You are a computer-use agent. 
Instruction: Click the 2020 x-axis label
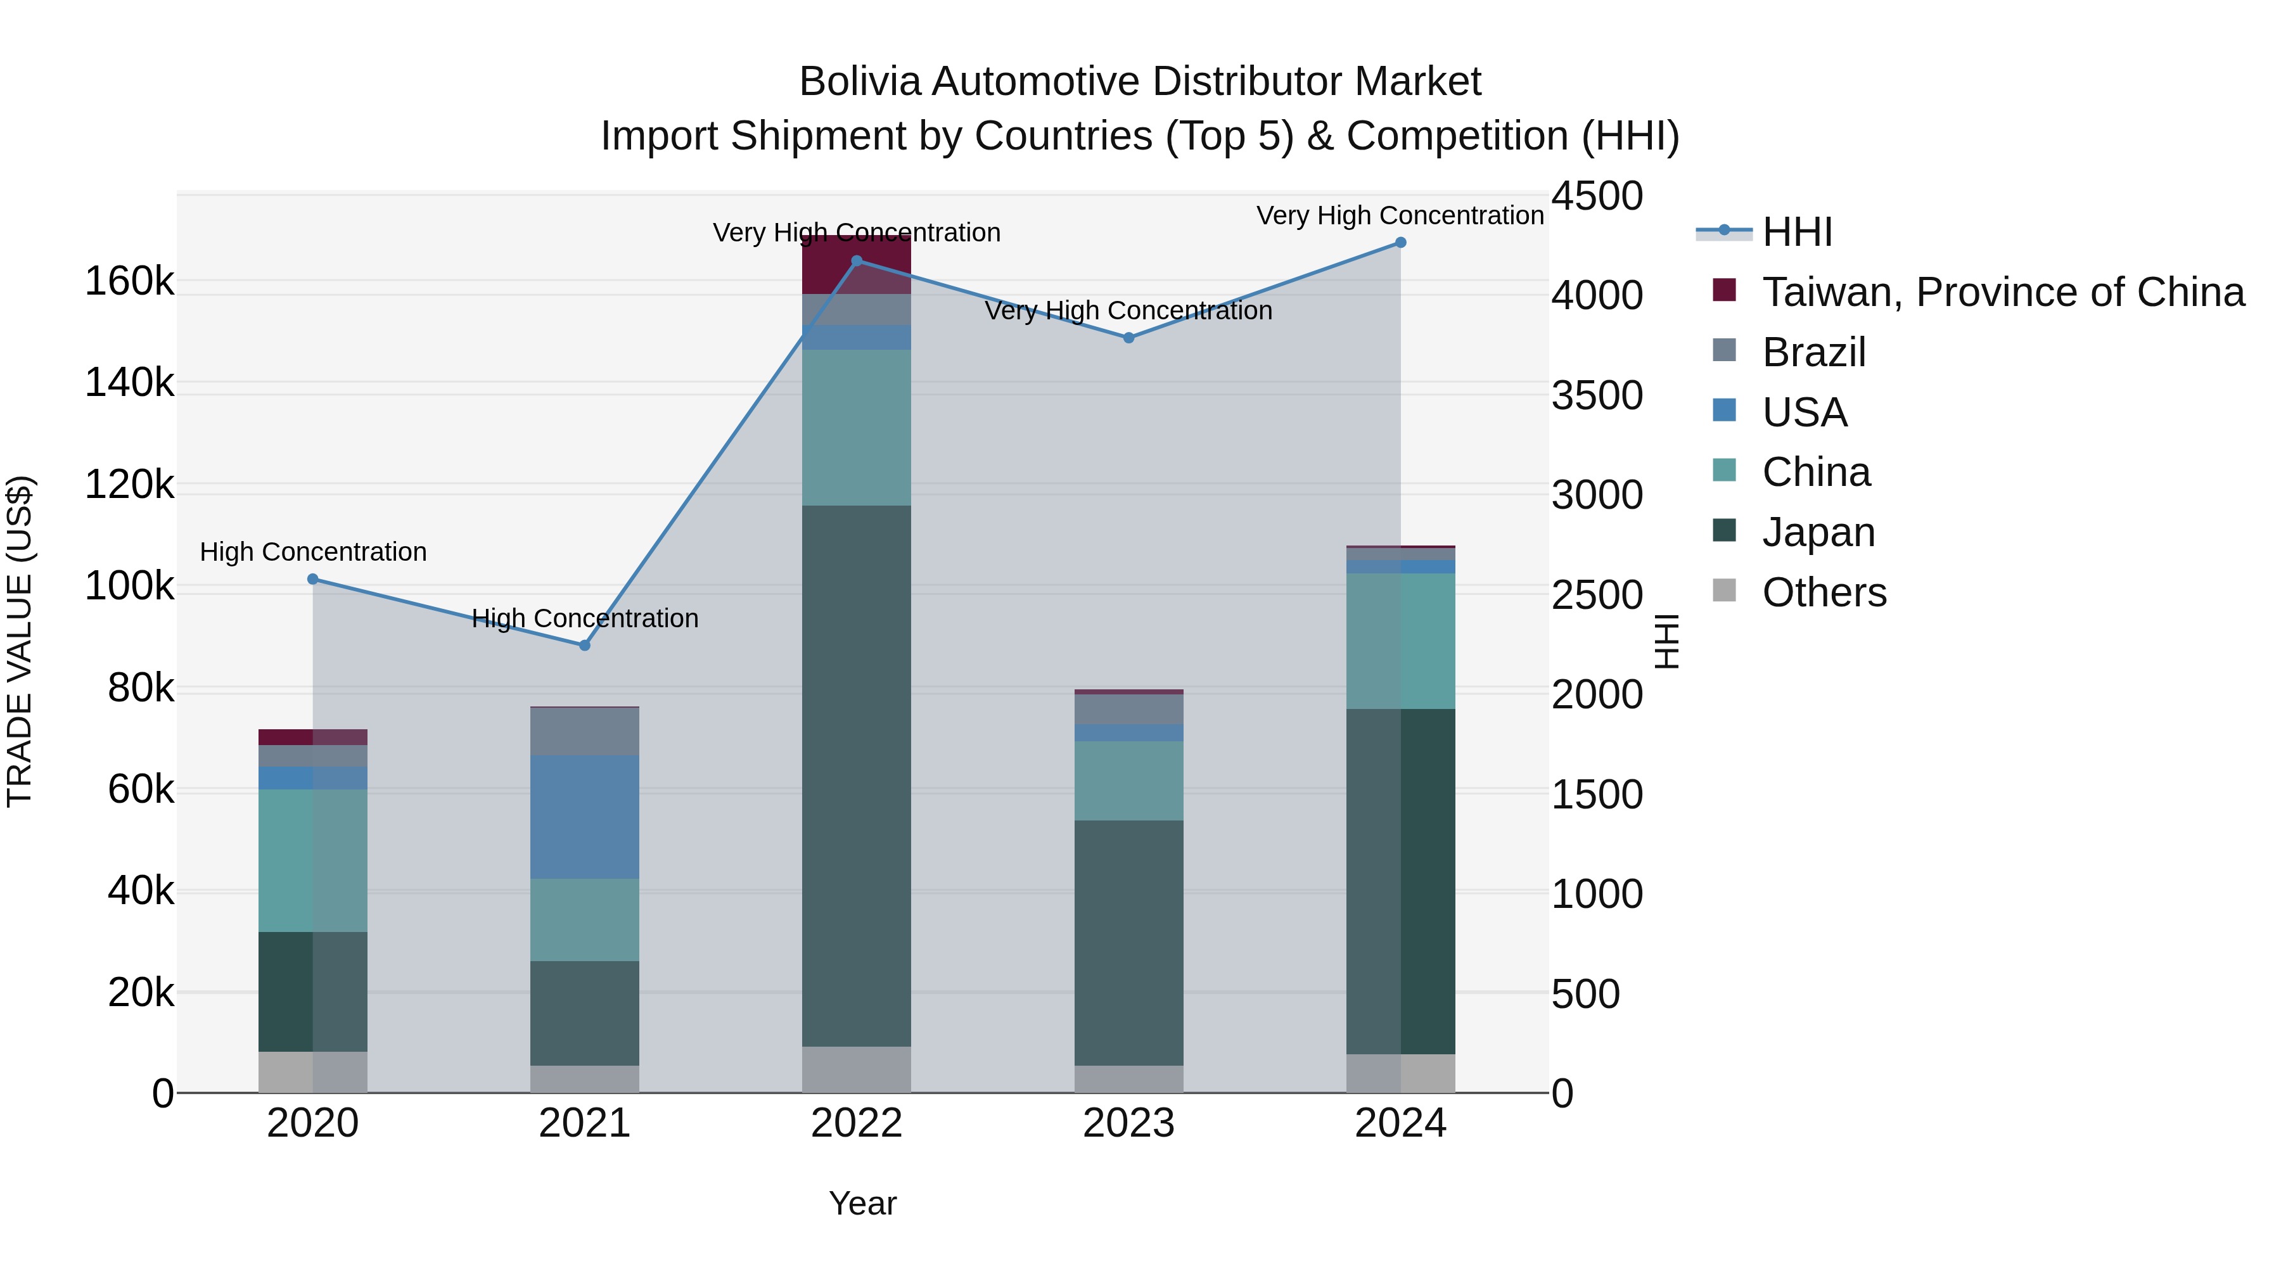point(312,1123)
